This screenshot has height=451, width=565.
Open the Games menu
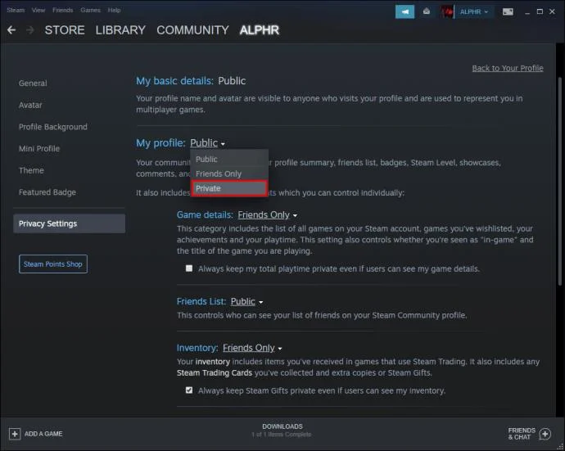pyautogui.click(x=90, y=10)
